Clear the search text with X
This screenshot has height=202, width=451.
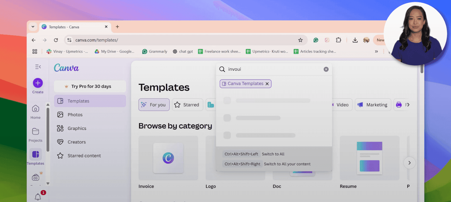[326, 69]
